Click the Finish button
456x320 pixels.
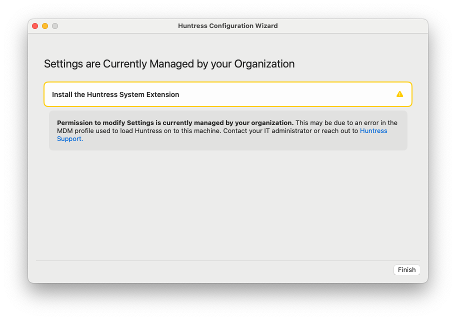[406, 269]
